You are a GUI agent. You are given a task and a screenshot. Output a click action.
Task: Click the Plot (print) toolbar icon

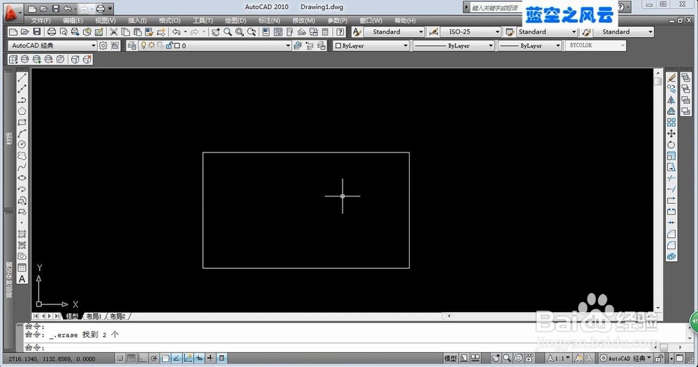pyautogui.click(x=52, y=31)
